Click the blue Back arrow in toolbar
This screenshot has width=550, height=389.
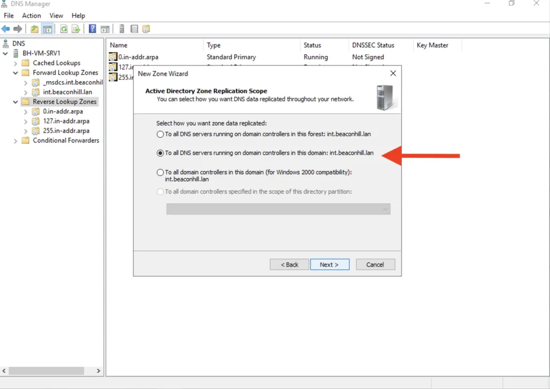coord(5,29)
